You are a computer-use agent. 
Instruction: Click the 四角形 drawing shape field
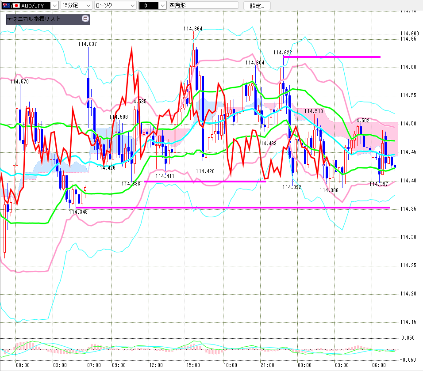[x=204, y=5]
